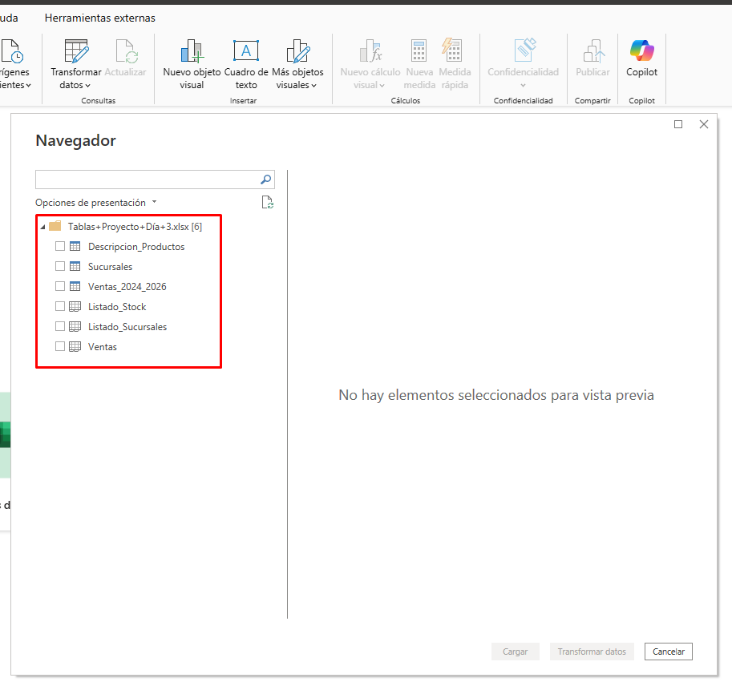Open the Copilot pane icon

pyautogui.click(x=641, y=52)
